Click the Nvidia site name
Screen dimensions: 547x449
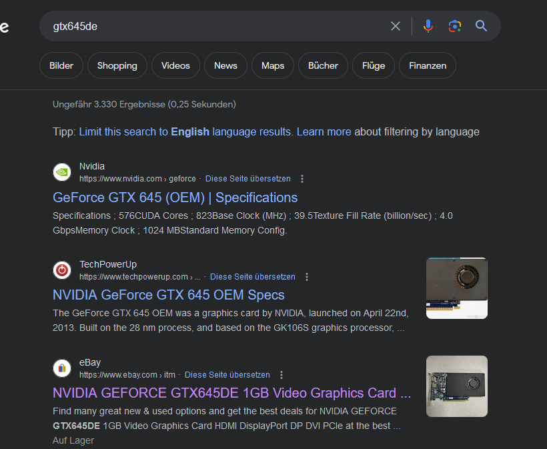(x=92, y=166)
